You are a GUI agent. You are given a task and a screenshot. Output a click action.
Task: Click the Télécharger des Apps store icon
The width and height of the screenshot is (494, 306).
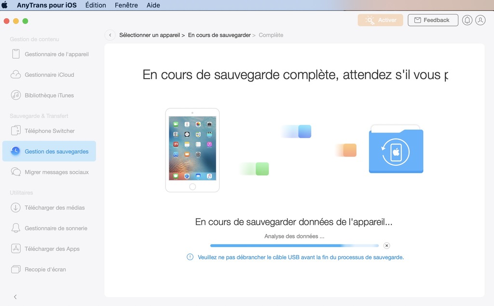pos(16,248)
